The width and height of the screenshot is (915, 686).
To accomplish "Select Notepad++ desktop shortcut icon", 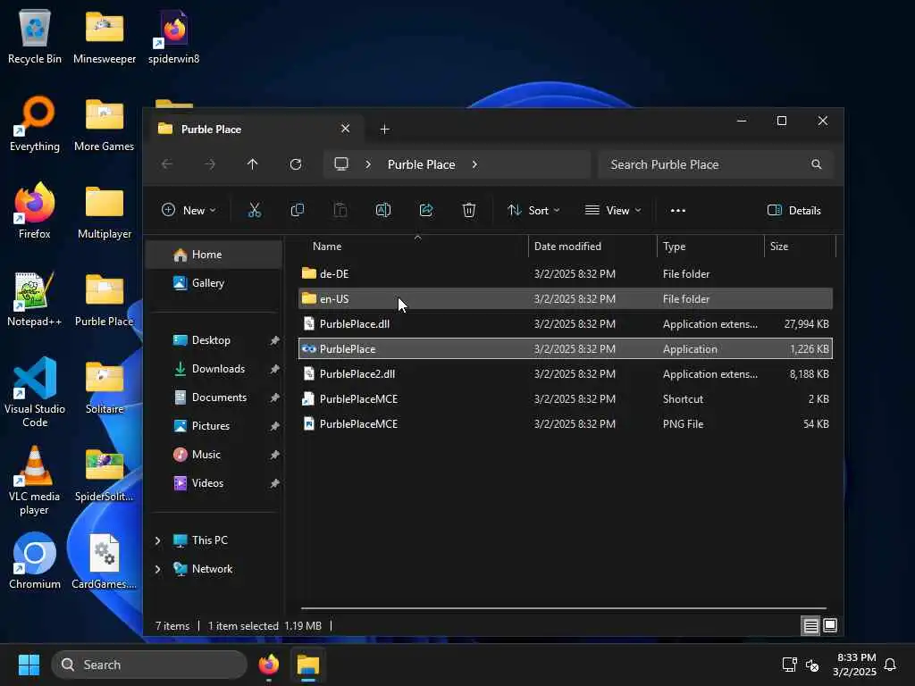I will 35,298.
